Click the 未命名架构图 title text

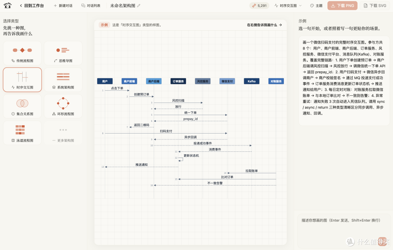[x=123, y=5]
